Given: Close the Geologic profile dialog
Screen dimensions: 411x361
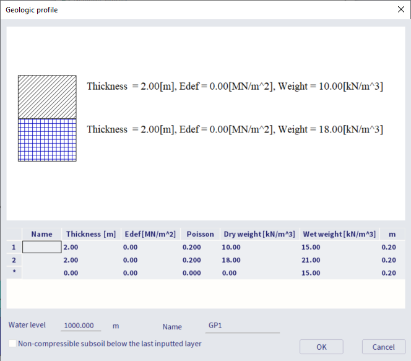Looking at the screenshot, I should coord(398,9).
